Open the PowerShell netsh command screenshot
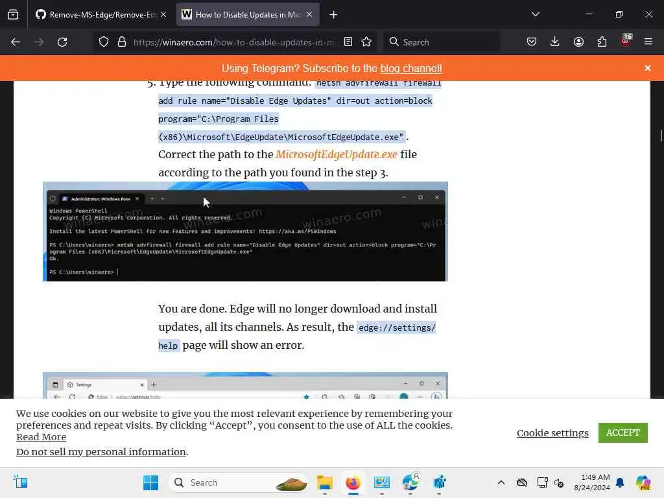Image resolution: width=664 pixels, height=498 pixels. point(245,231)
